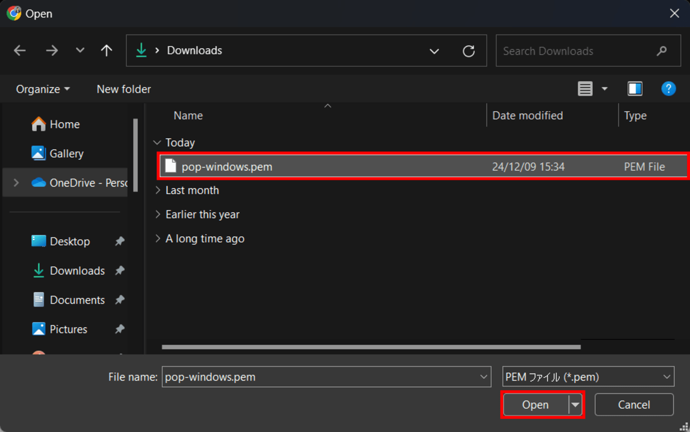Change view with the list view icon
Image resolution: width=690 pixels, height=432 pixels.
585,89
